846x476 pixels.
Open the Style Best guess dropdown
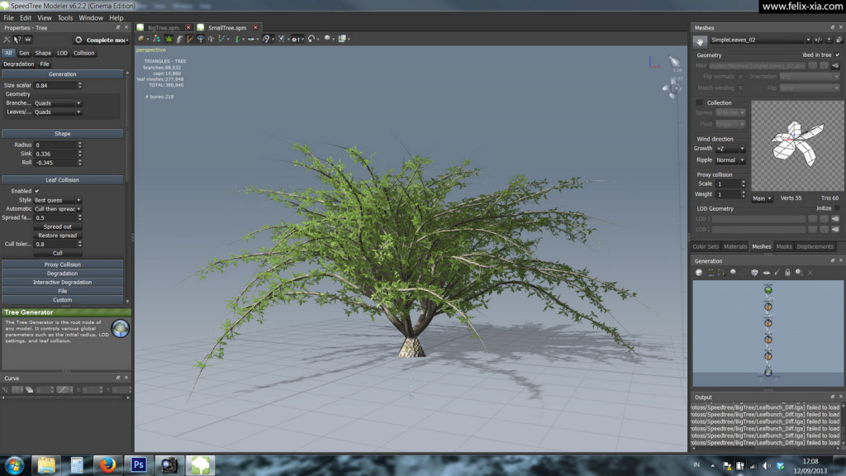(58, 200)
